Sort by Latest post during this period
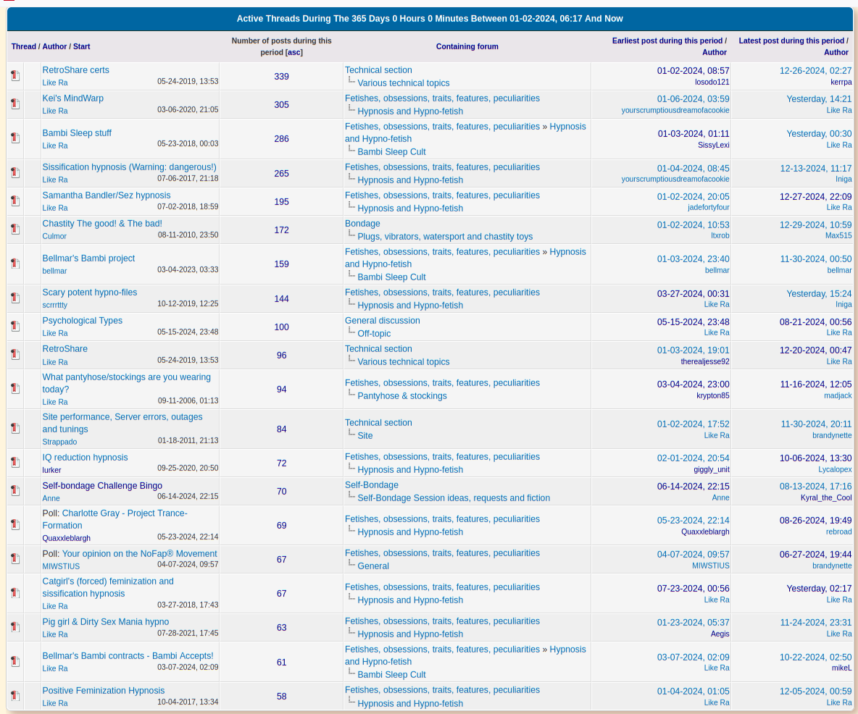The width and height of the screenshot is (858, 714). pyautogui.click(x=791, y=41)
